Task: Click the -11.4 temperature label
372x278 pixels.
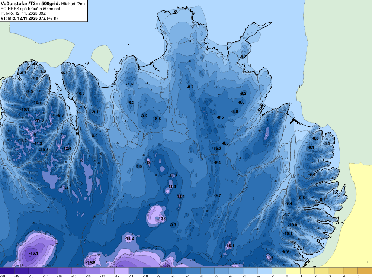Action: pyautogui.click(x=22, y=140)
